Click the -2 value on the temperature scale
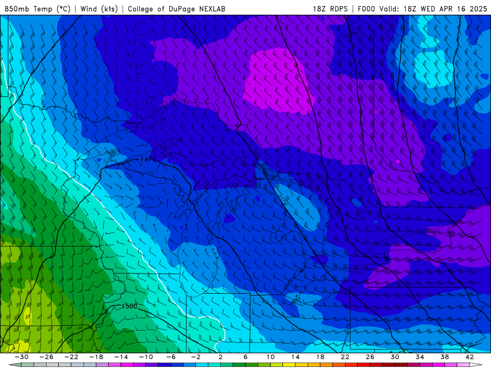Image resolution: width=491 pixels, height=368 pixels. click(195, 357)
